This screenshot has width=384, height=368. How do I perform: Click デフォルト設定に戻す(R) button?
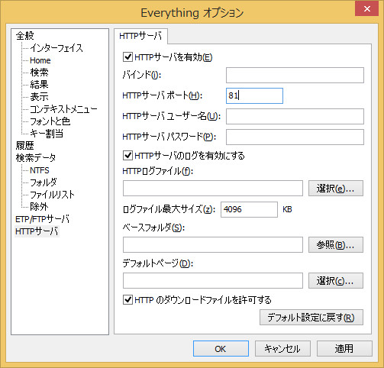(311, 318)
